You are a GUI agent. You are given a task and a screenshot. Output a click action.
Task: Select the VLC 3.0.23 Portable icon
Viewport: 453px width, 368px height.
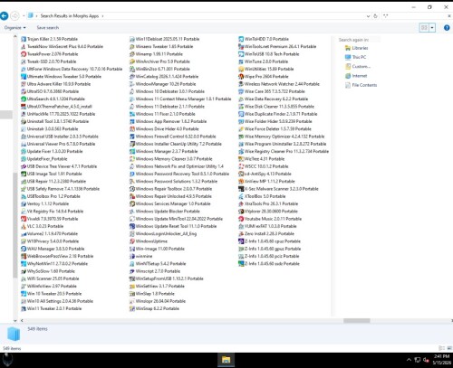(24, 226)
